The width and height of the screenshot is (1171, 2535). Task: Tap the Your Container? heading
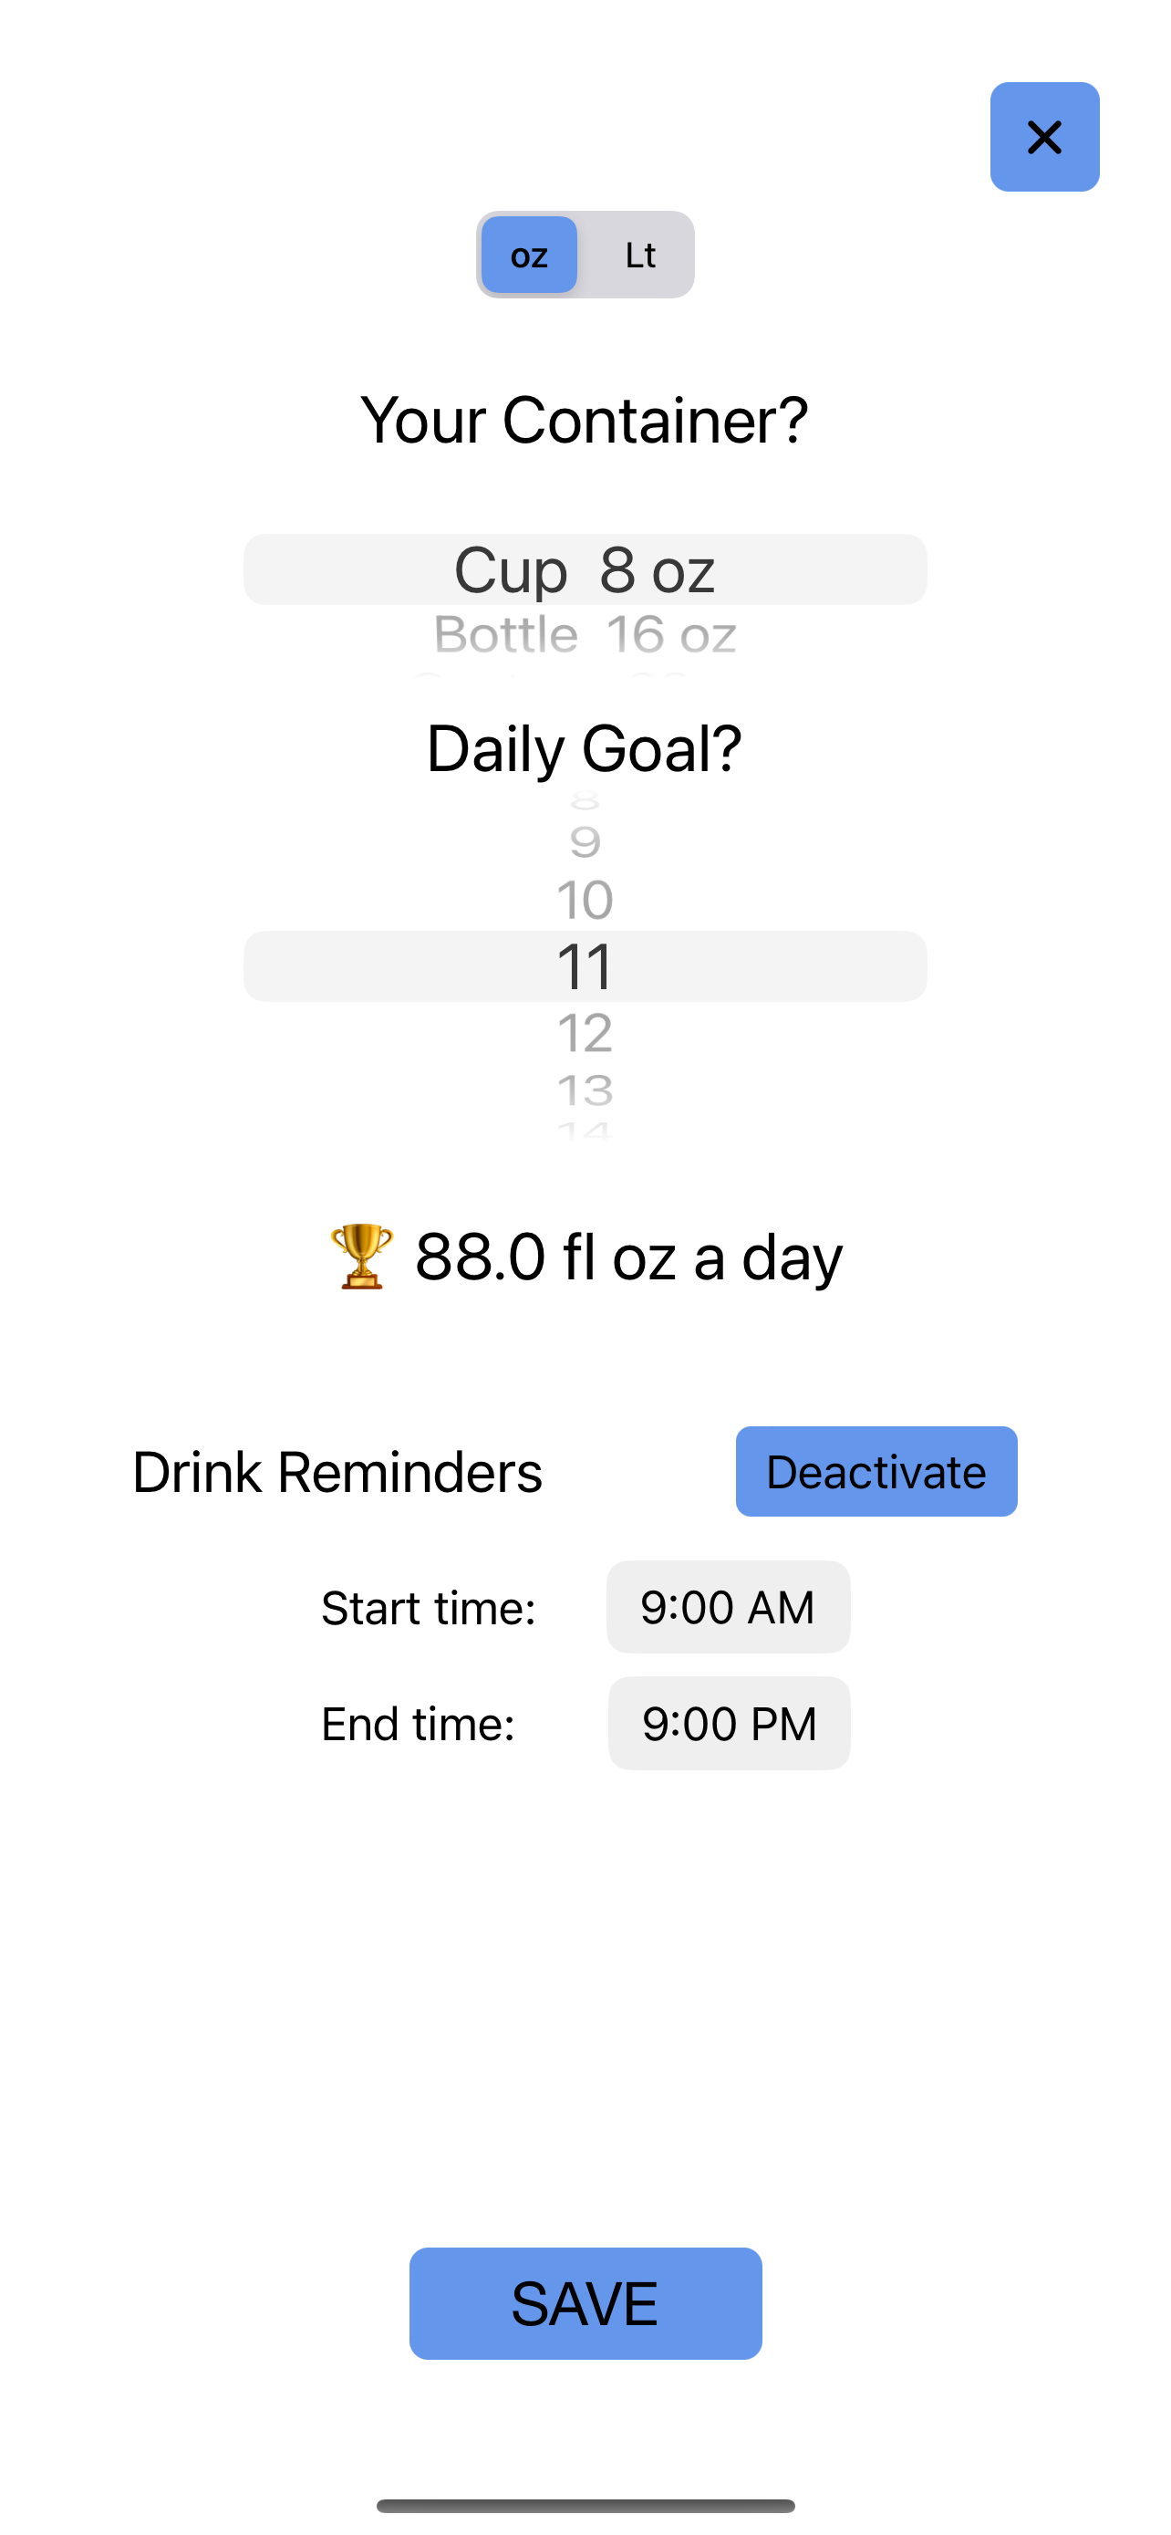(x=585, y=420)
